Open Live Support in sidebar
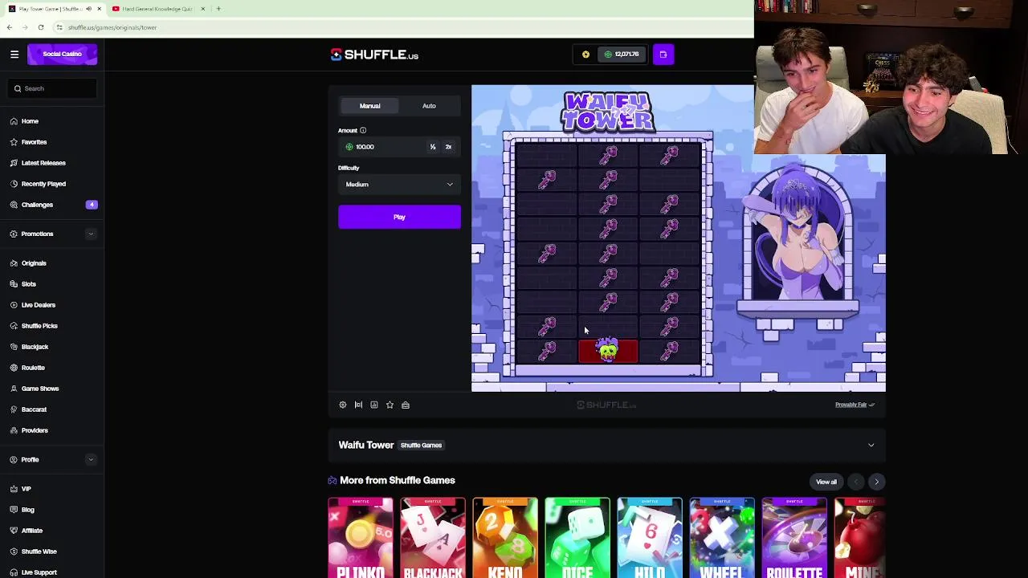The width and height of the screenshot is (1028, 578). click(x=39, y=572)
